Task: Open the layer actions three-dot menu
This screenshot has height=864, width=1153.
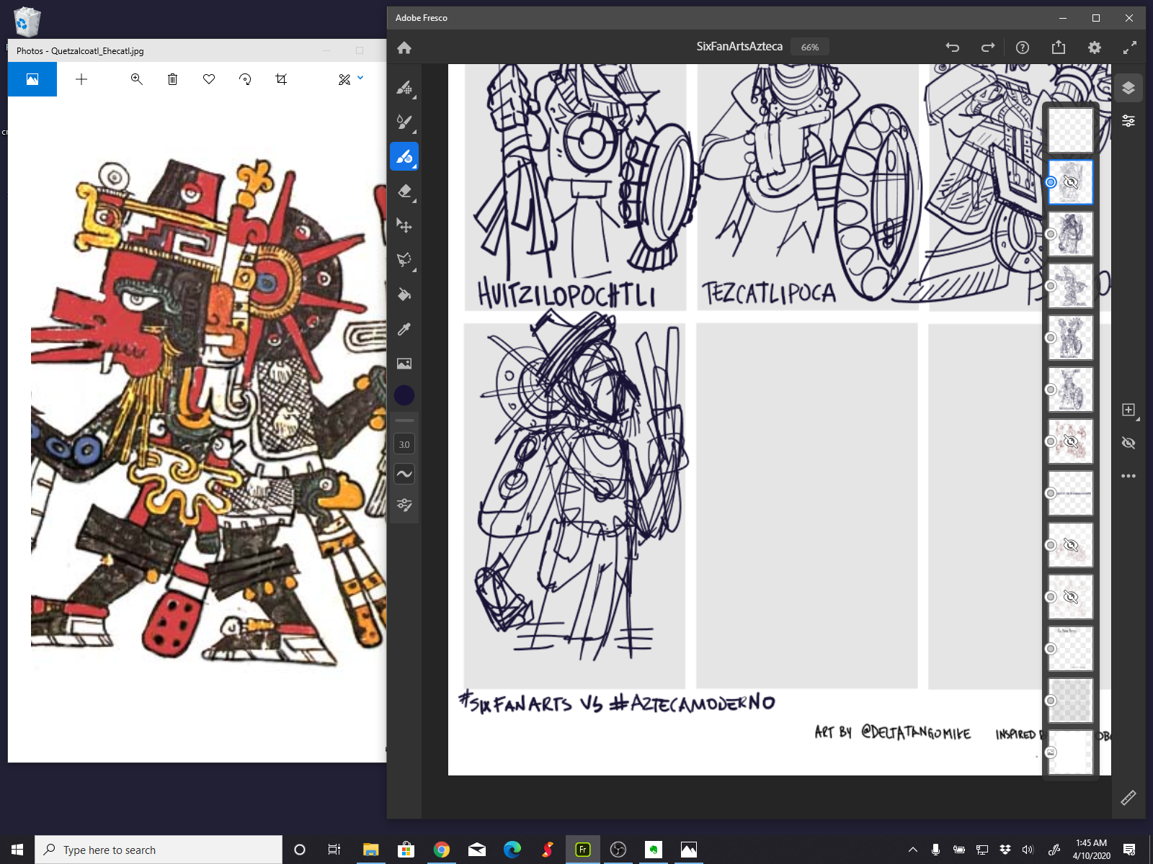Action: pyautogui.click(x=1128, y=476)
